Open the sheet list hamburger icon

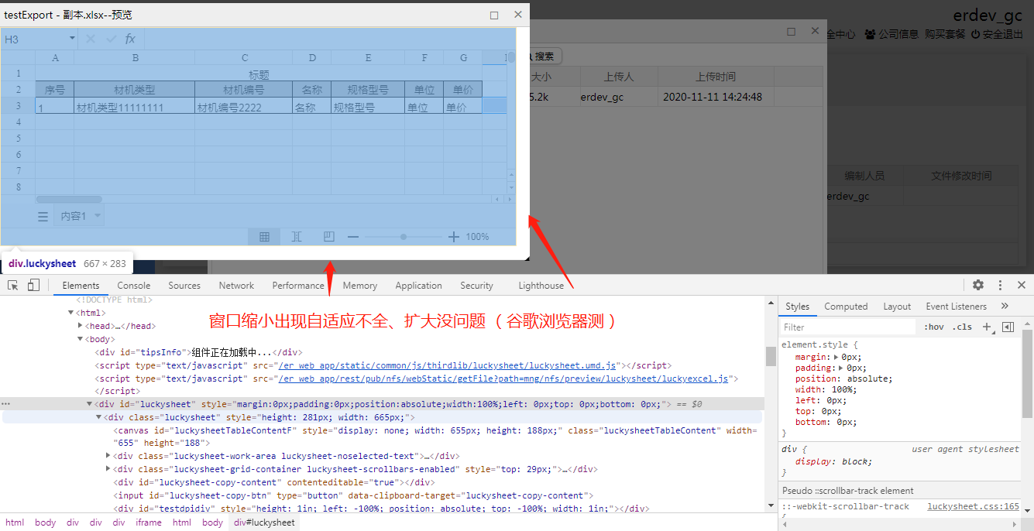coord(43,217)
